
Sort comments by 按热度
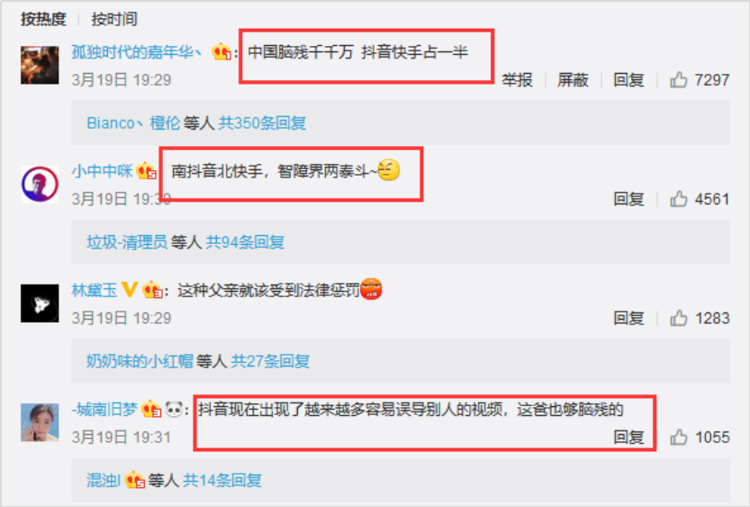[43, 19]
